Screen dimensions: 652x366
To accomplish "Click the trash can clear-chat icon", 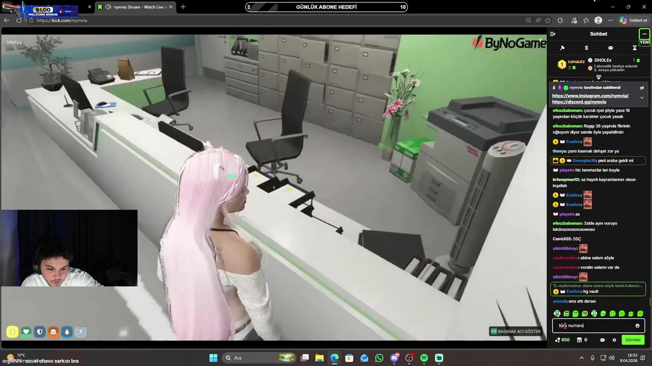I will point(586,48).
